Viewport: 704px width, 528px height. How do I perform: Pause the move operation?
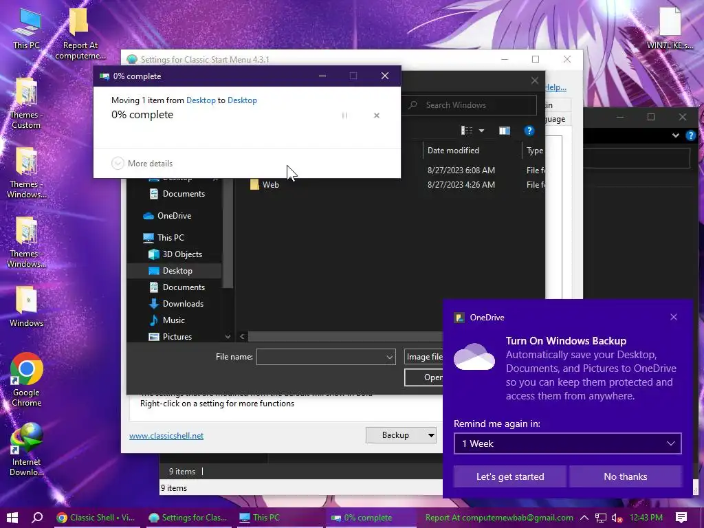(x=344, y=115)
